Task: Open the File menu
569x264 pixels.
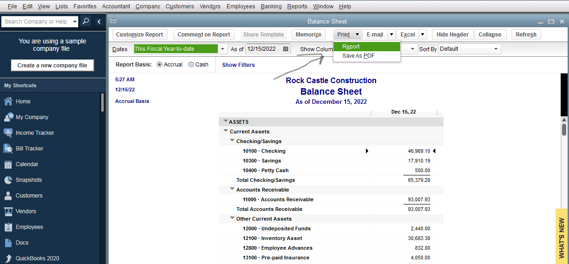Action: 12,6
